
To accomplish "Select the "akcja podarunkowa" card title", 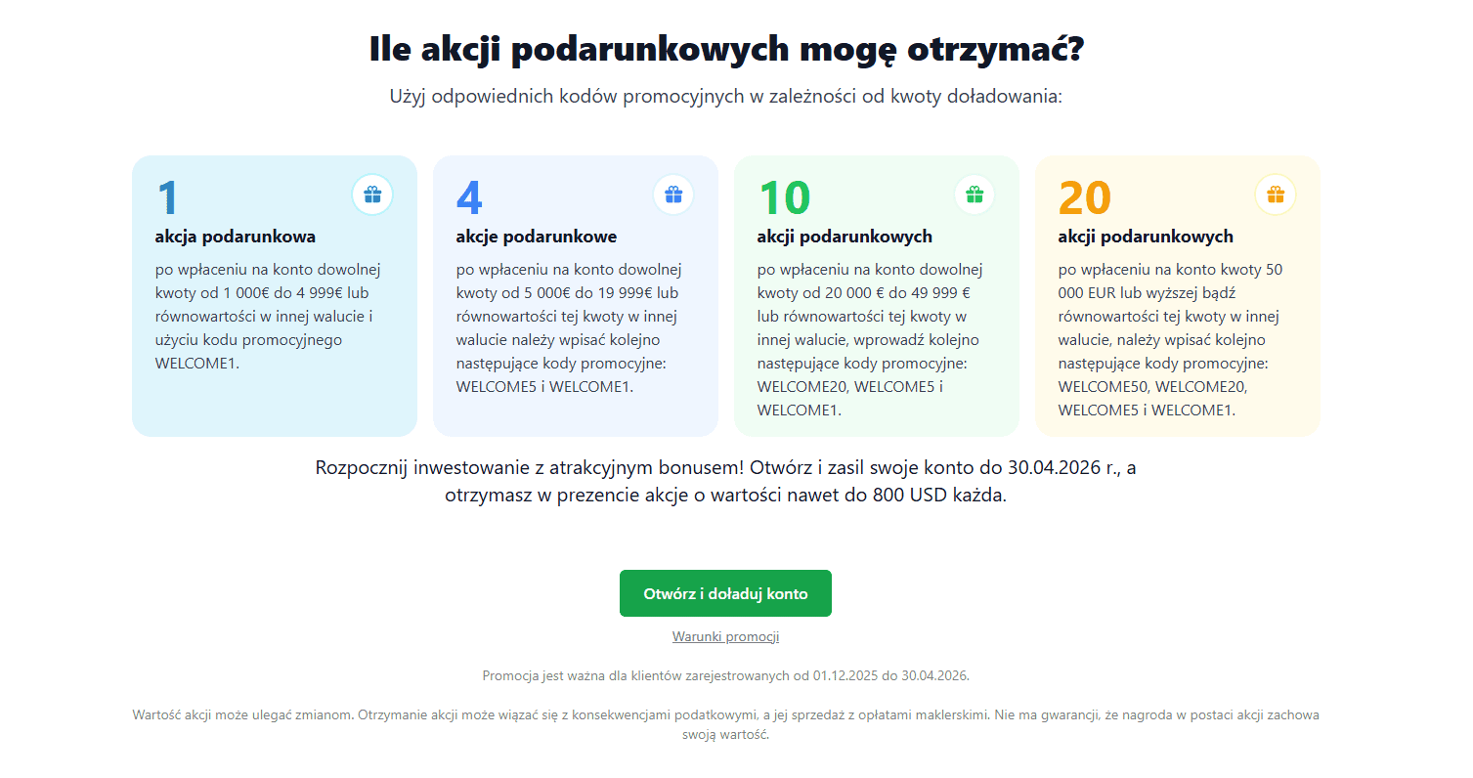I will [235, 237].
